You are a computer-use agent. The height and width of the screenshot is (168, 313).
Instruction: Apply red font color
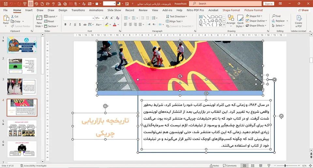coord(114,24)
